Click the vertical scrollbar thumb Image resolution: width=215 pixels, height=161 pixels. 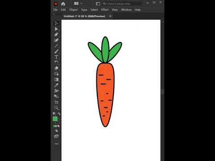coord(163,92)
